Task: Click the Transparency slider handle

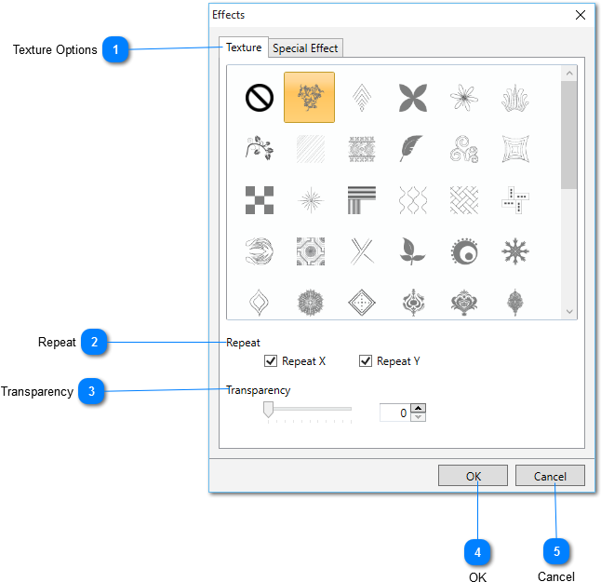Action: click(268, 410)
